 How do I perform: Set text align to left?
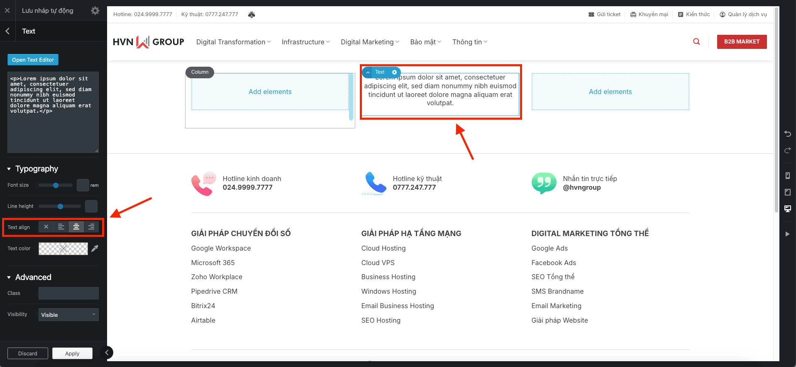61,227
